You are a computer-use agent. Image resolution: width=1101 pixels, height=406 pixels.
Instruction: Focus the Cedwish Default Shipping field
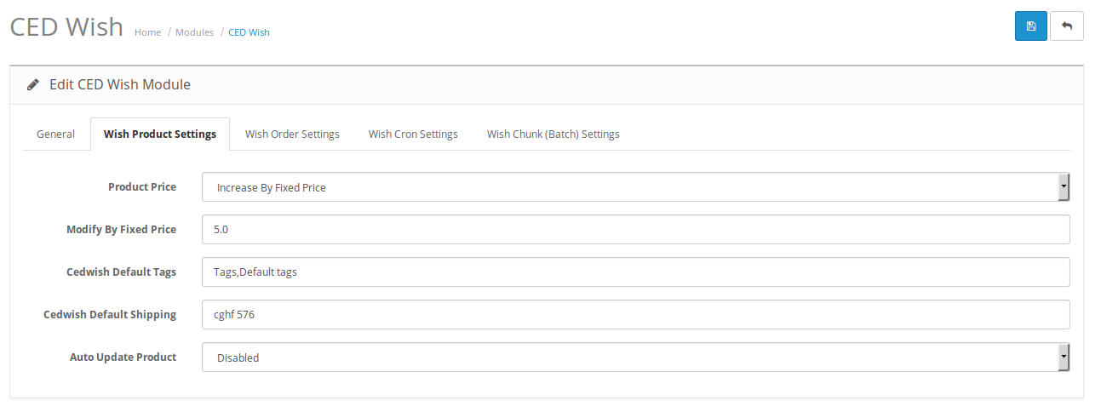(x=635, y=315)
